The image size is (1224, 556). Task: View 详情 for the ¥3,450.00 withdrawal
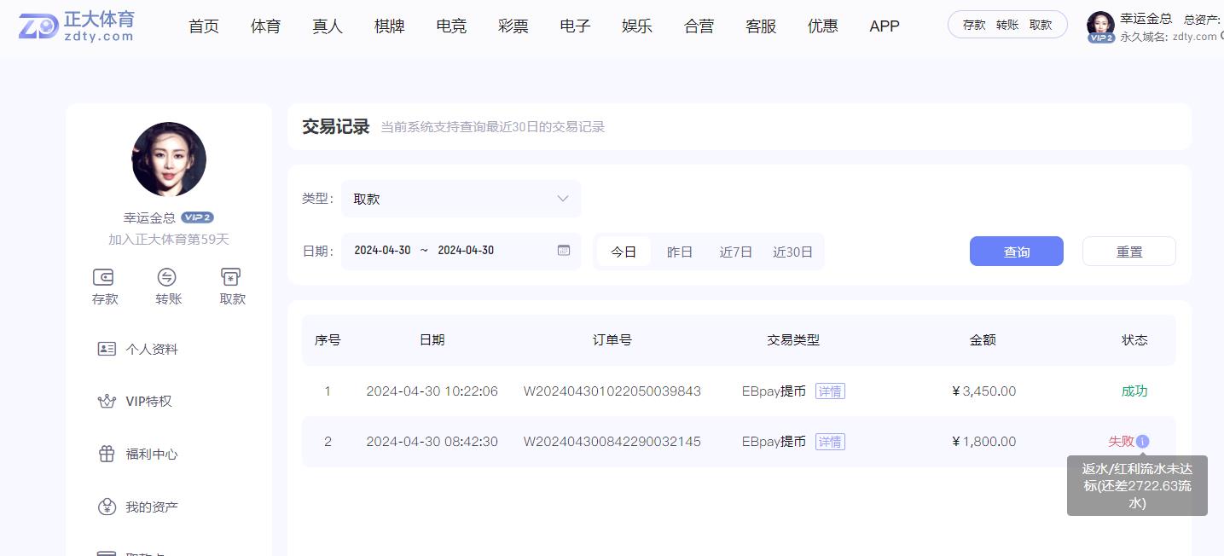(x=830, y=391)
